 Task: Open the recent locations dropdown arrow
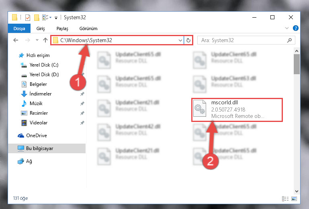(x=37, y=40)
